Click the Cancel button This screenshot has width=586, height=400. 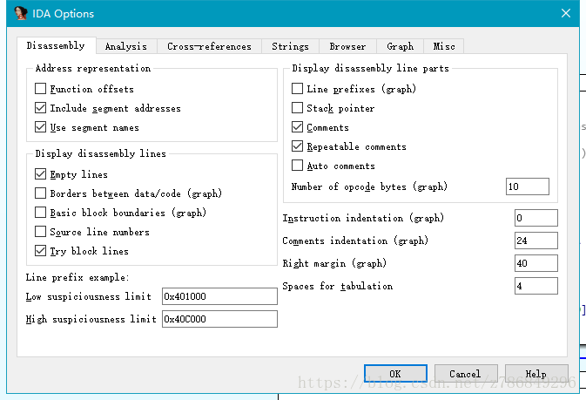pos(466,374)
